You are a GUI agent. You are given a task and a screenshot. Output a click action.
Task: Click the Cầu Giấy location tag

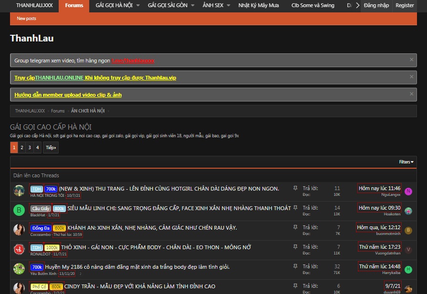point(41,209)
